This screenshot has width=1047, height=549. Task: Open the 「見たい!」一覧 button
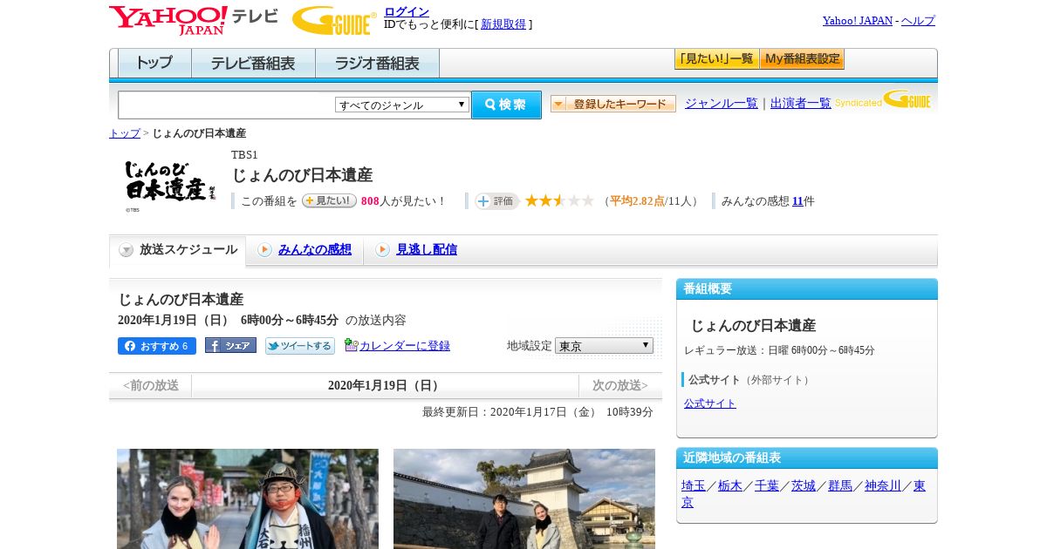tap(716, 59)
